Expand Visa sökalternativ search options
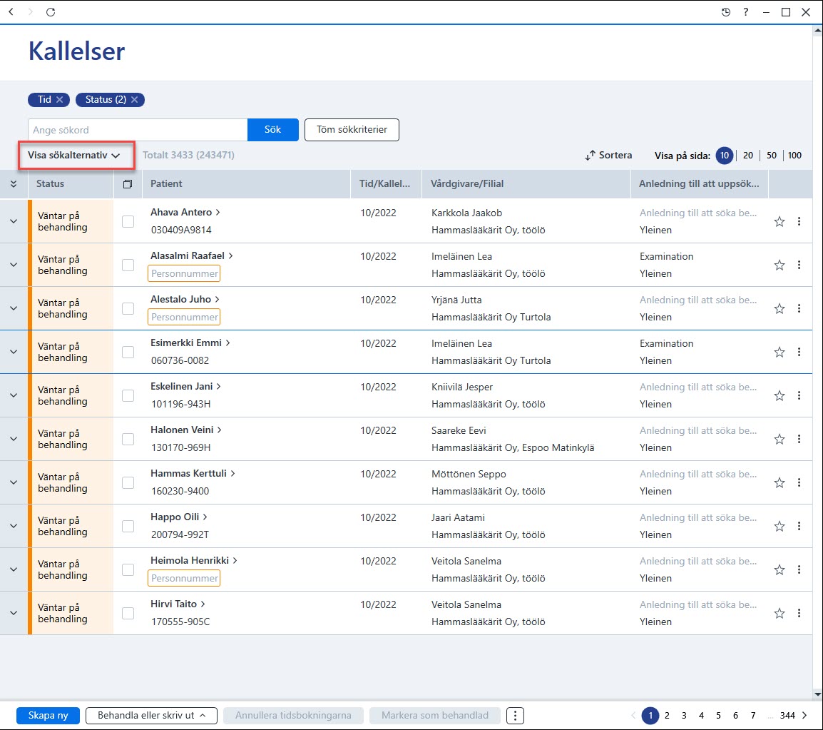The image size is (823, 730). (x=74, y=155)
